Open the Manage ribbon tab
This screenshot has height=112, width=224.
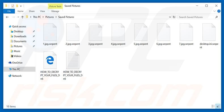(x=55, y=11)
